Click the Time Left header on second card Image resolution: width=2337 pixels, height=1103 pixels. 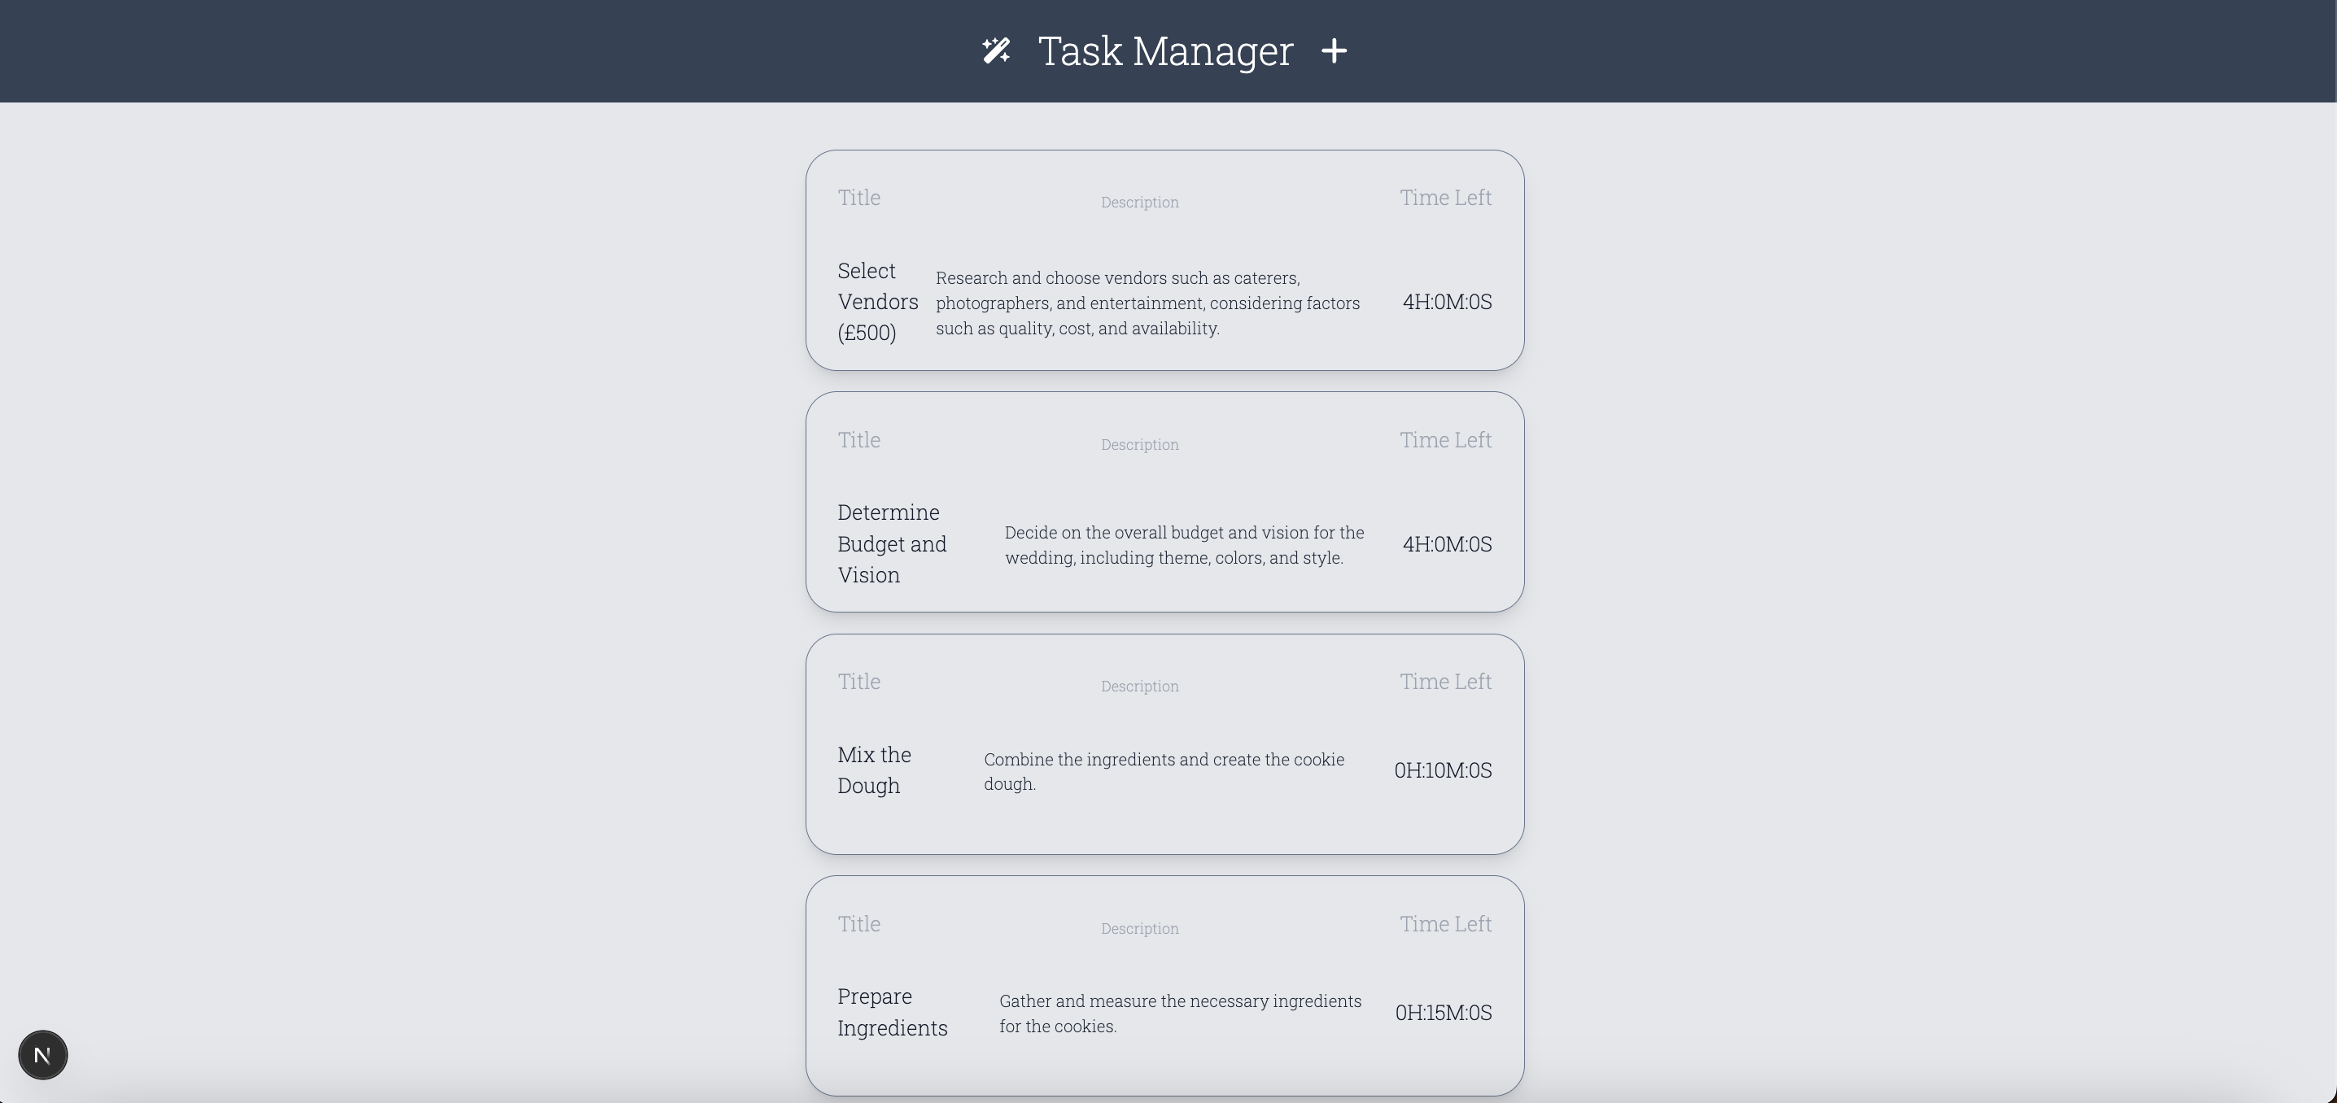[x=1445, y=440]
